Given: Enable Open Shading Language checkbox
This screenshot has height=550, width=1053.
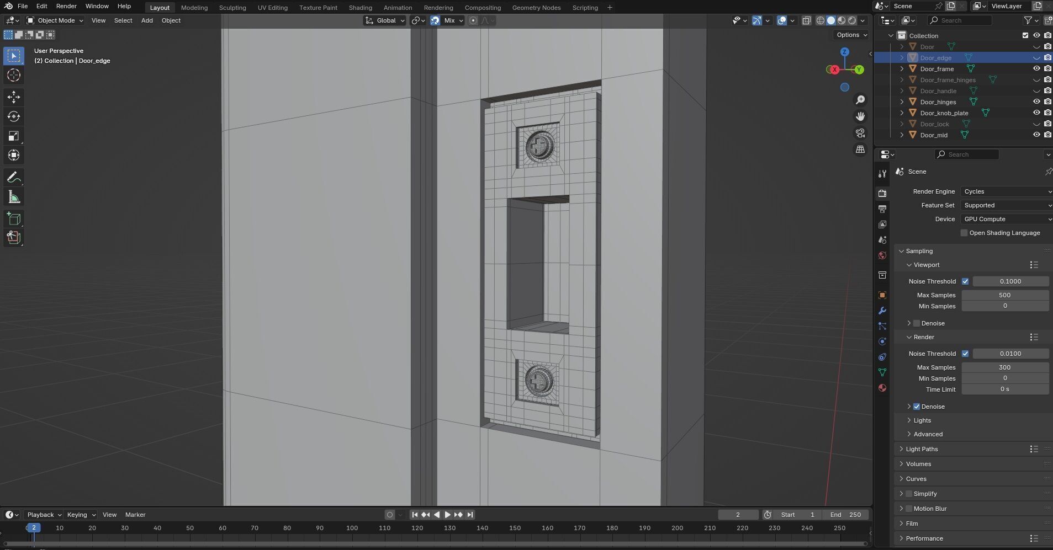Looking at the screenshot, I should click(964, 233).
